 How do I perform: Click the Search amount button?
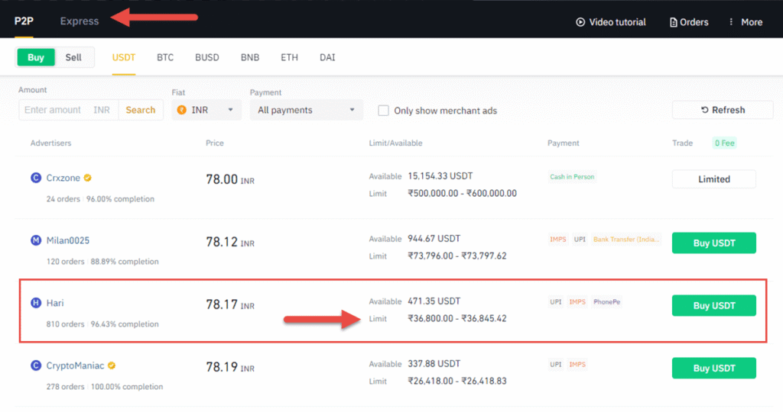[x=141, y=110]
